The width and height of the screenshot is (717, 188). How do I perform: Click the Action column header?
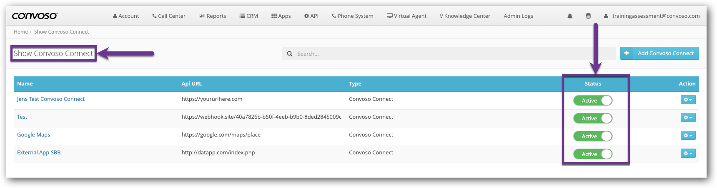(687, 84)
